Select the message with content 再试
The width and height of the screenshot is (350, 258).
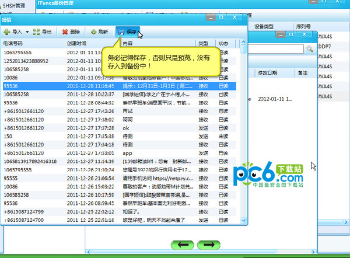coord(120,111)
